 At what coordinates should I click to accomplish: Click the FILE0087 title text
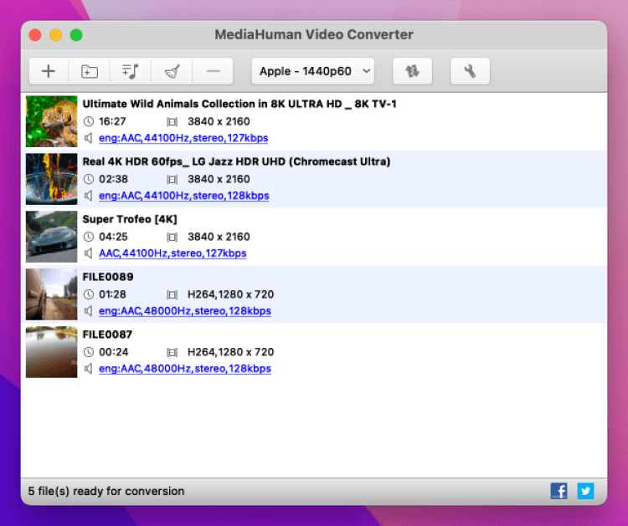click(107, 334)
